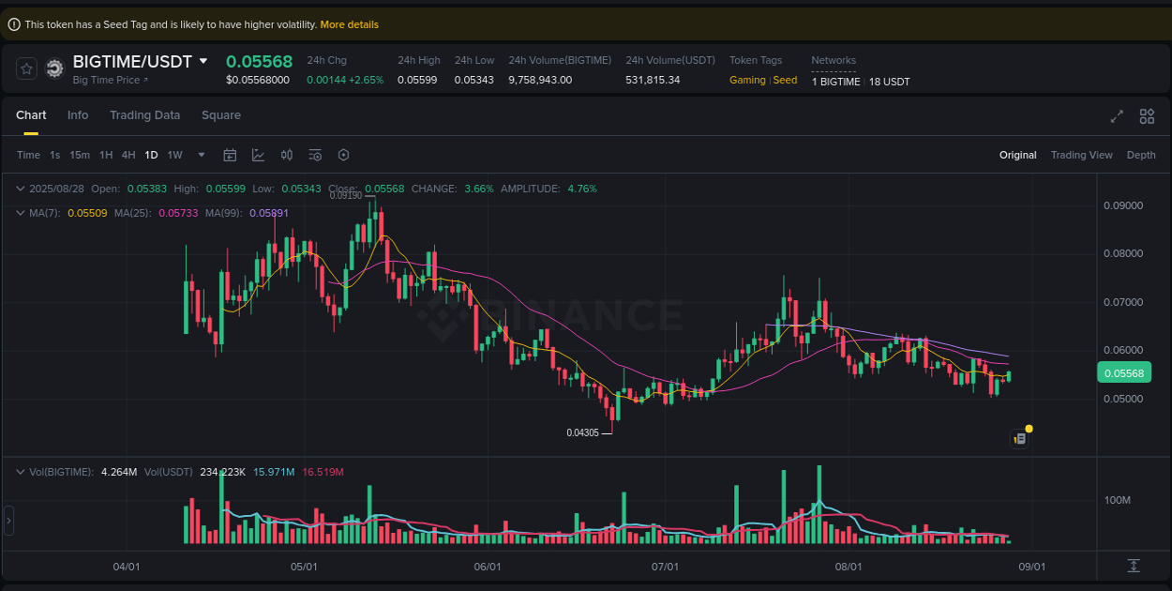Switch to the Trading Data tab
Image resolution: width=1172 pixels, height=591 pixels.
click(x=145, y=114)
